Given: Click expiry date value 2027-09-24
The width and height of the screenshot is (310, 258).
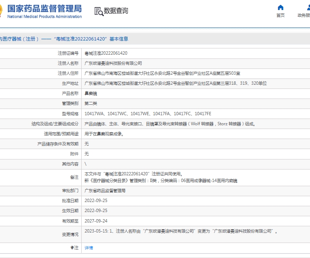Looking at the screenshot, I should coord(96,221).
